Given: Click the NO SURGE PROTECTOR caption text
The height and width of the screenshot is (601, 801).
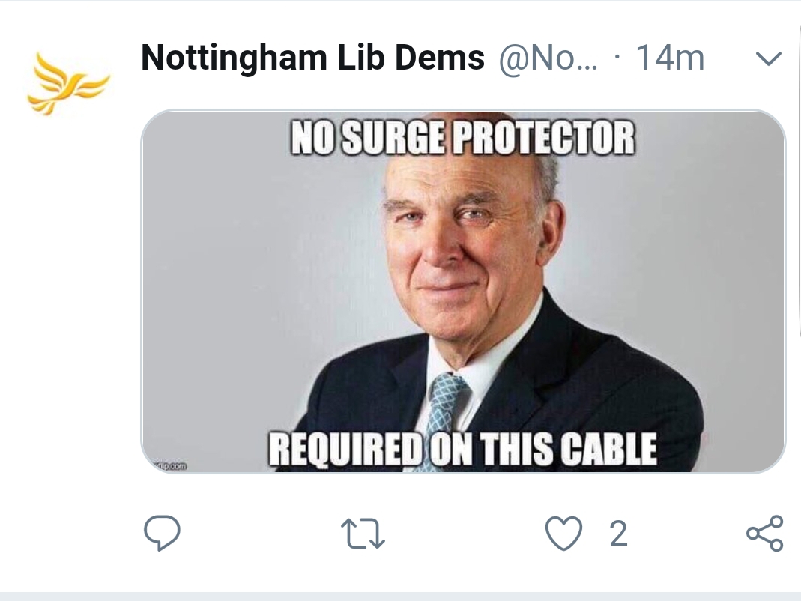Looking at the screenshot, I should point(463,137).
